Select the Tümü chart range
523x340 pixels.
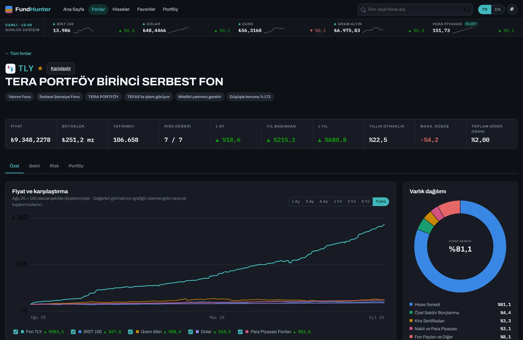pyautogui.click(x=380, y=201)
